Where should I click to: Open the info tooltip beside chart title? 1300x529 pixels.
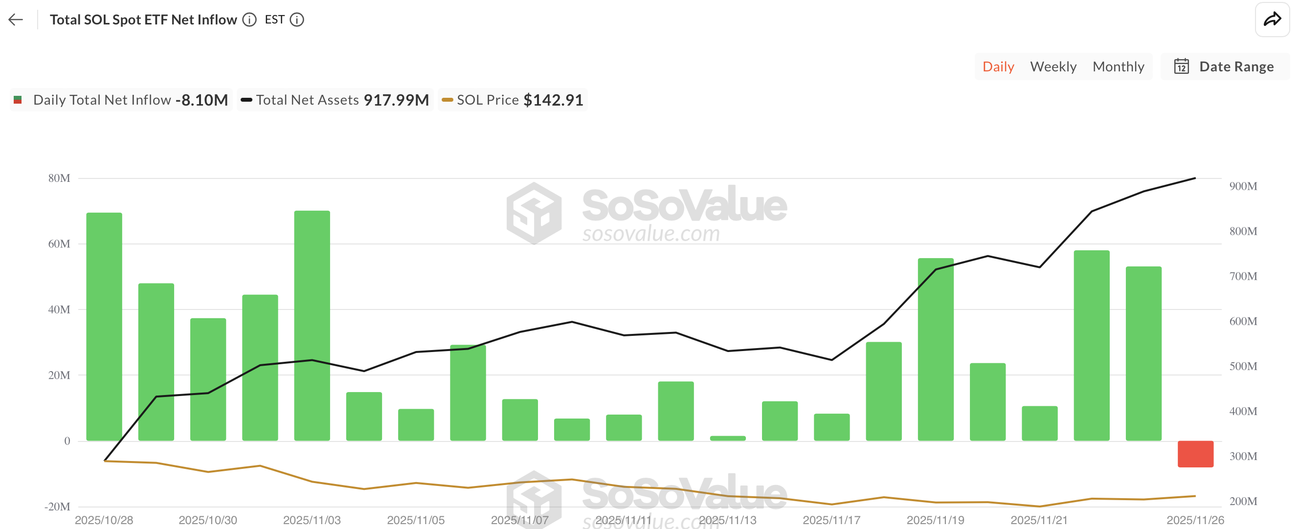(249, 20)
